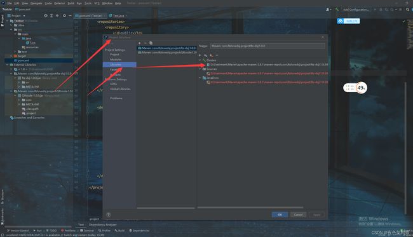The height and width of the screenshot is (237, 413).
Task: Remove the selected library with minus icon
Action: click(145, 43)
